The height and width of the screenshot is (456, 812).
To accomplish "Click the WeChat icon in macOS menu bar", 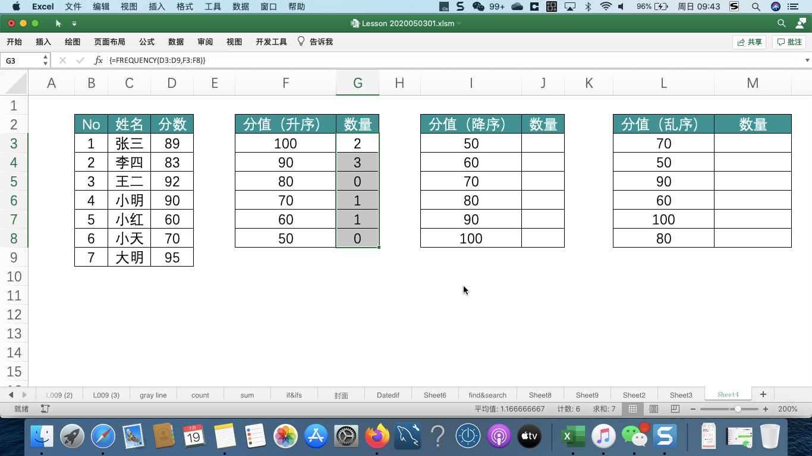I will click(x=478, y=7).
